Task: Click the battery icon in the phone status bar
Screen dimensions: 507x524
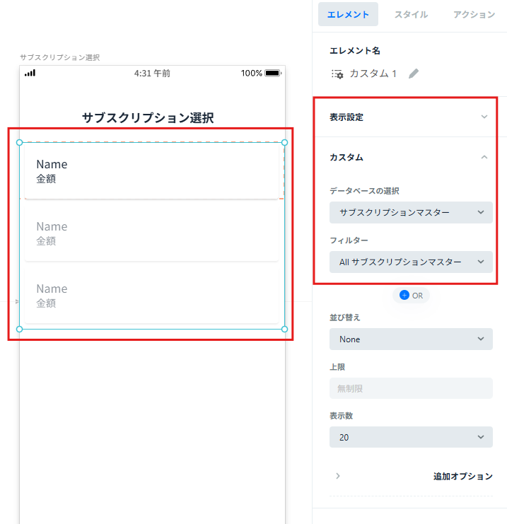Action: point(273,73)
